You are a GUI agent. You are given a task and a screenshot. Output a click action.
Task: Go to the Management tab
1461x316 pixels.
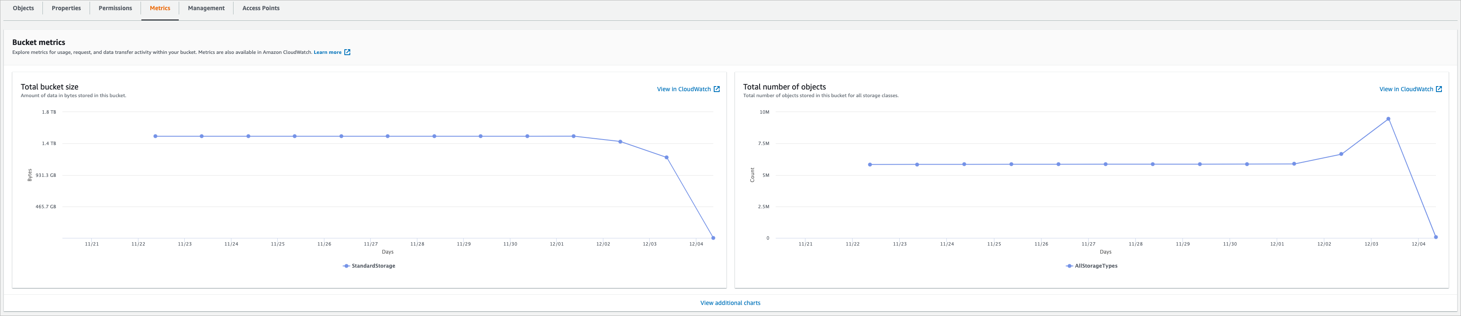coord(206,8)
